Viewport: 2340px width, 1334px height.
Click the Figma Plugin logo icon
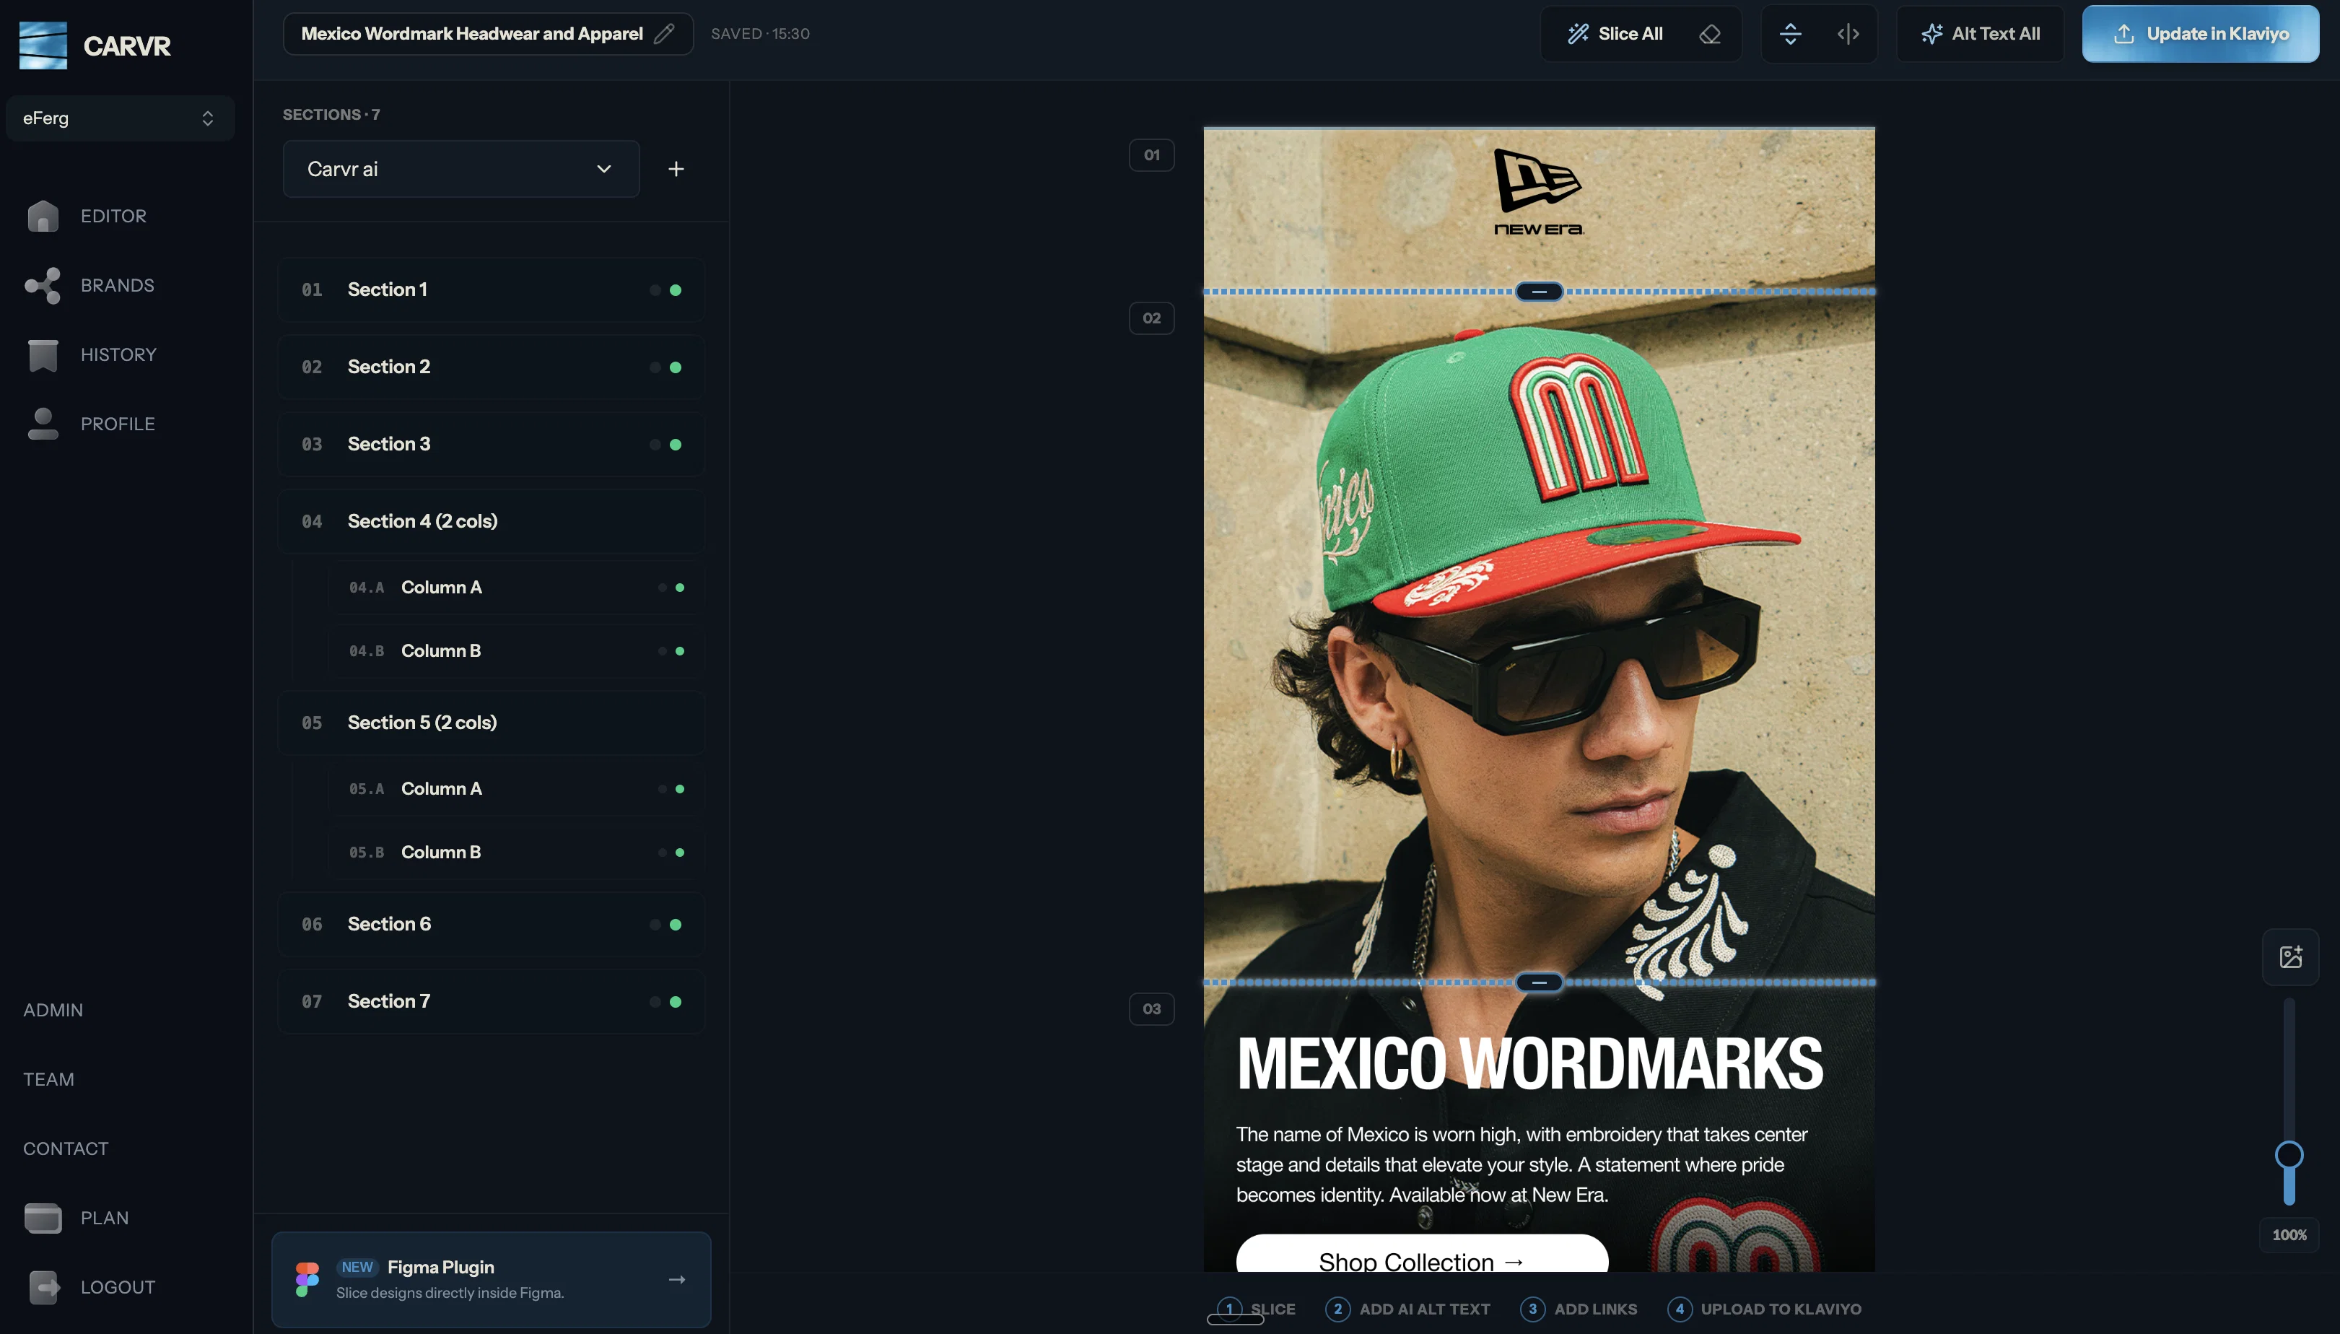(307, 1279)
